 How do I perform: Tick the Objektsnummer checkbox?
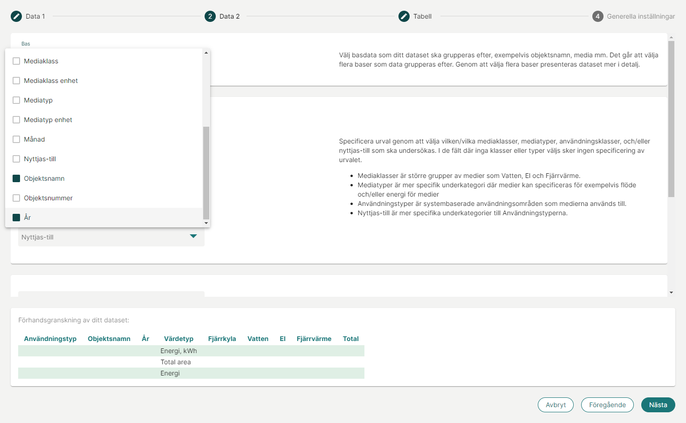pos(16,198)
